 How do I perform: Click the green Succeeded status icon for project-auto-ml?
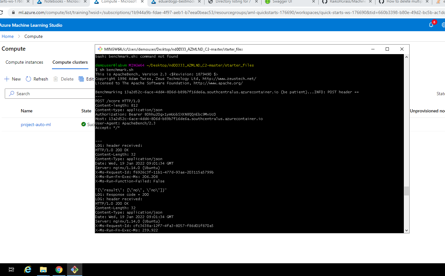pyautogui.click(x=84, y=124)
